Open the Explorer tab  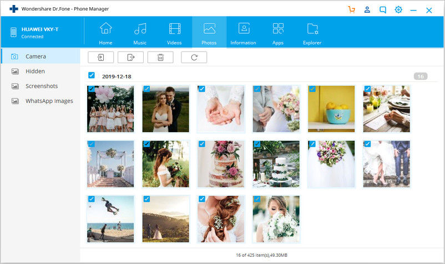[x=312, y=32]
